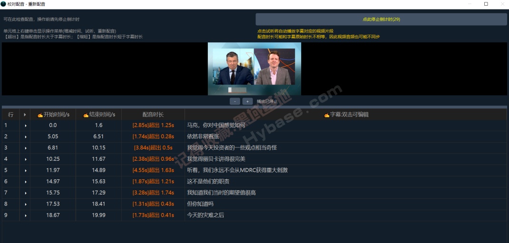
Task: Click duration cell [1.73s]超出 0.41s
Action: click(x=153, y=215)
